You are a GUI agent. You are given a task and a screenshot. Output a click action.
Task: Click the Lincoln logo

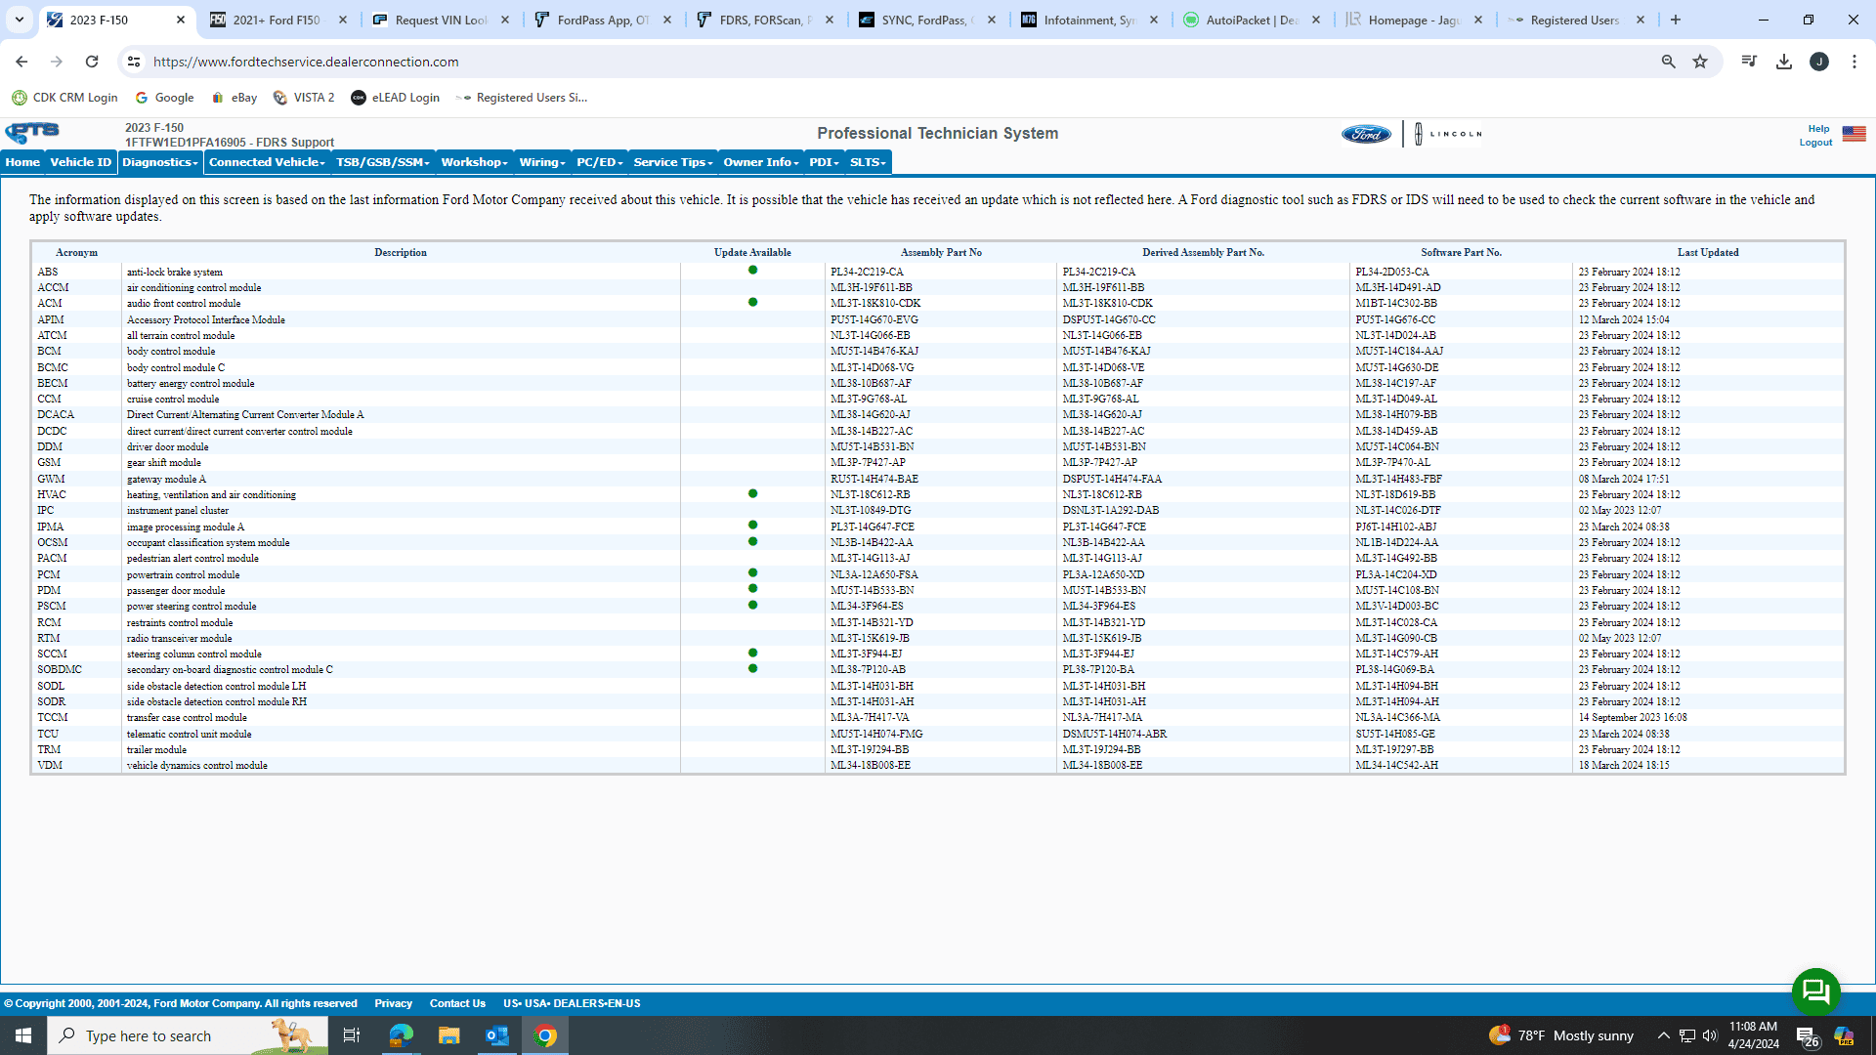(x=1448, y=134)
